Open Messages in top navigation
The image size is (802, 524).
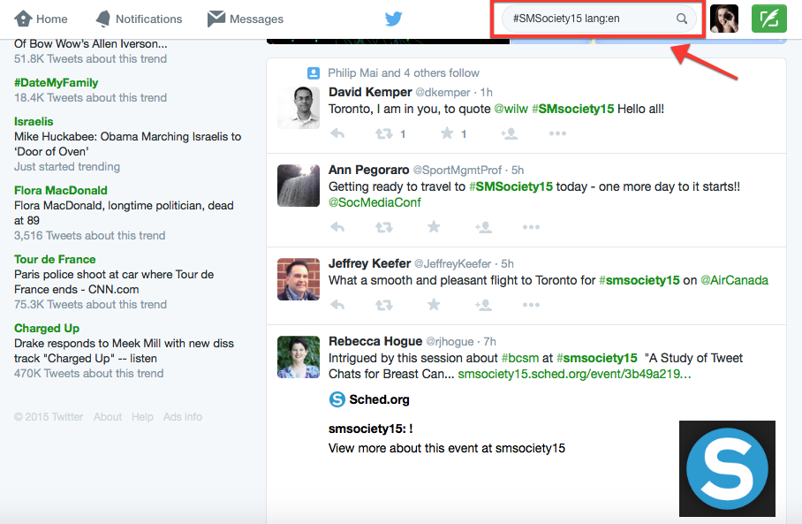(246, 19)
